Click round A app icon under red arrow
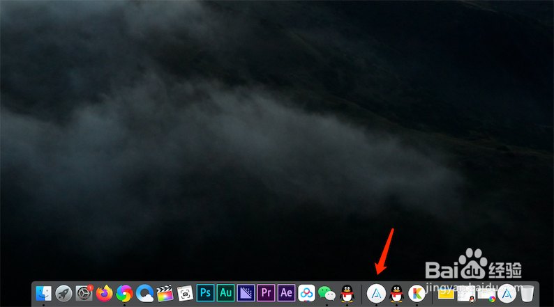554x307 pixels. pos(376,293)
